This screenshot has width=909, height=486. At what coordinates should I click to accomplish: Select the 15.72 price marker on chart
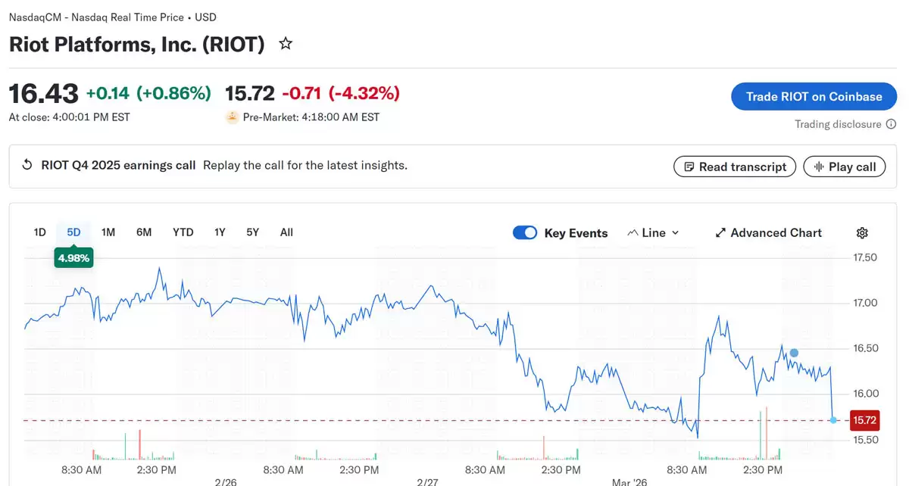pos(864,419)
